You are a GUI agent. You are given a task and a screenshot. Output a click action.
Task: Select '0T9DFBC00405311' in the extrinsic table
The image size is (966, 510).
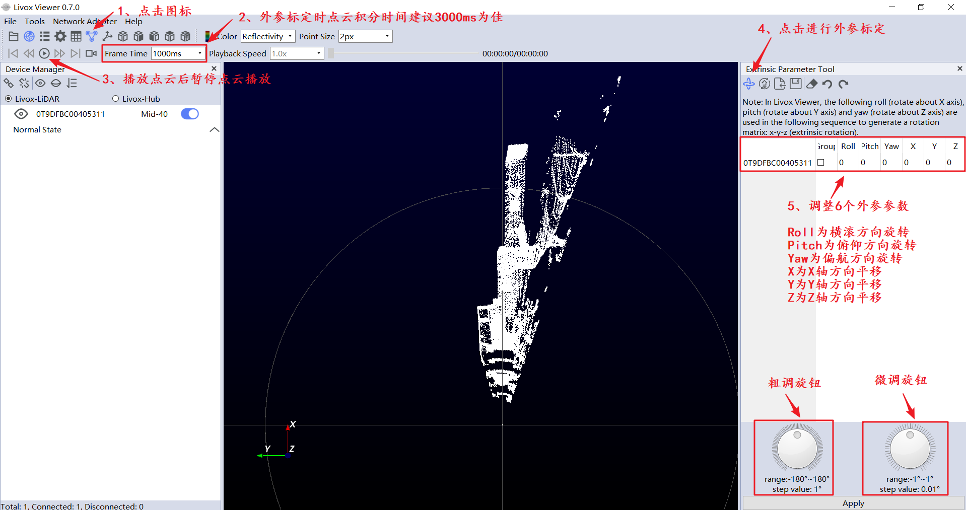pyautogui.click(x=778, y=163)
